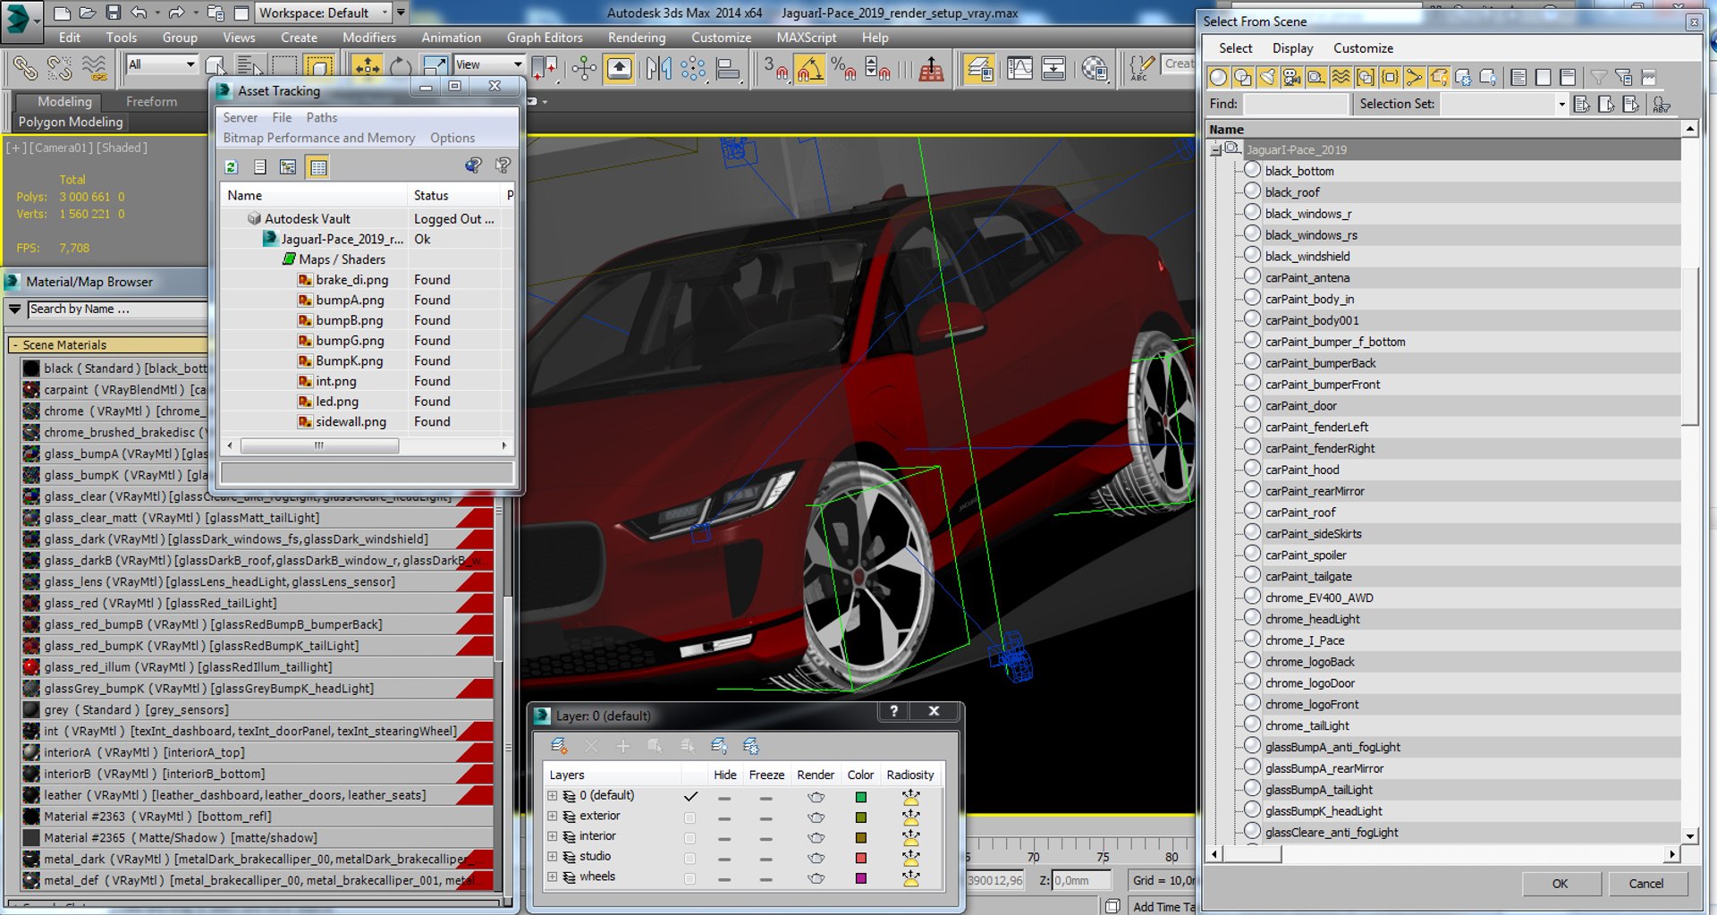The image size is (1717, 915).
Task: Open the Curve Editor icon
Action: pyautogui.click(x=1020, y=68)
